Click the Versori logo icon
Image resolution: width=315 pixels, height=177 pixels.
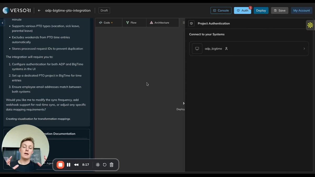coord(6,10)
